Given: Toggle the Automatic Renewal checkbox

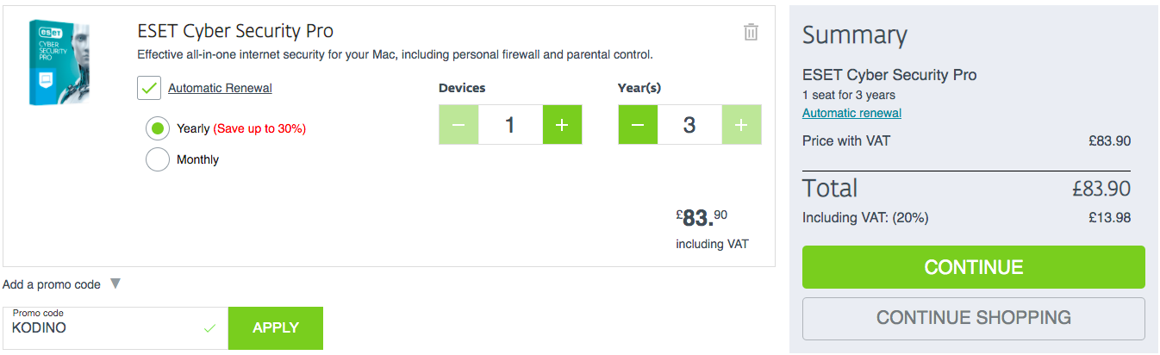Looking at the screenshot, I should [148, 88].
